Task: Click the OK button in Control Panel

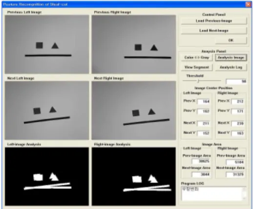Action: point(231,40)
